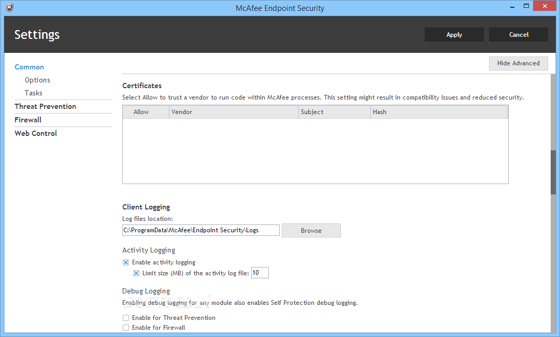
Task: Click the activity log size limit field
Action: [x=260, y=273]
